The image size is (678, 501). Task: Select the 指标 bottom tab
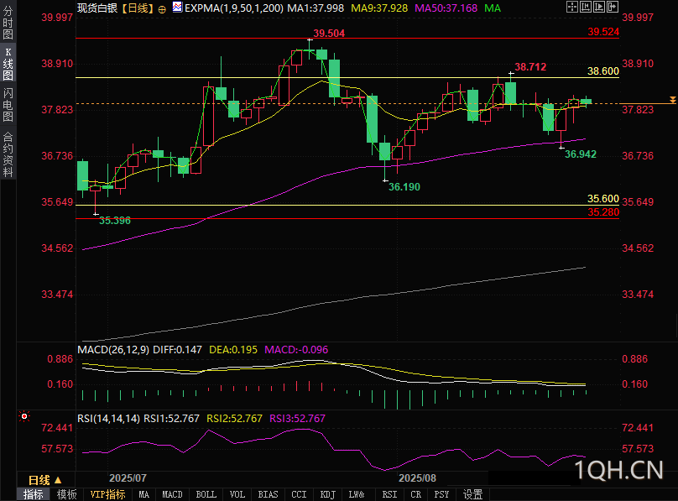pyautogui.click(x=34, y=494)
